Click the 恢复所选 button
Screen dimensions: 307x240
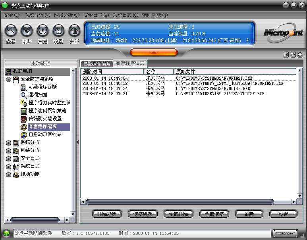143,214
